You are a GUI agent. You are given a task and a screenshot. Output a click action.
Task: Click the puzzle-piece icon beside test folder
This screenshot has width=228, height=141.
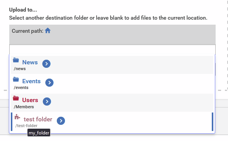point(17,117)
